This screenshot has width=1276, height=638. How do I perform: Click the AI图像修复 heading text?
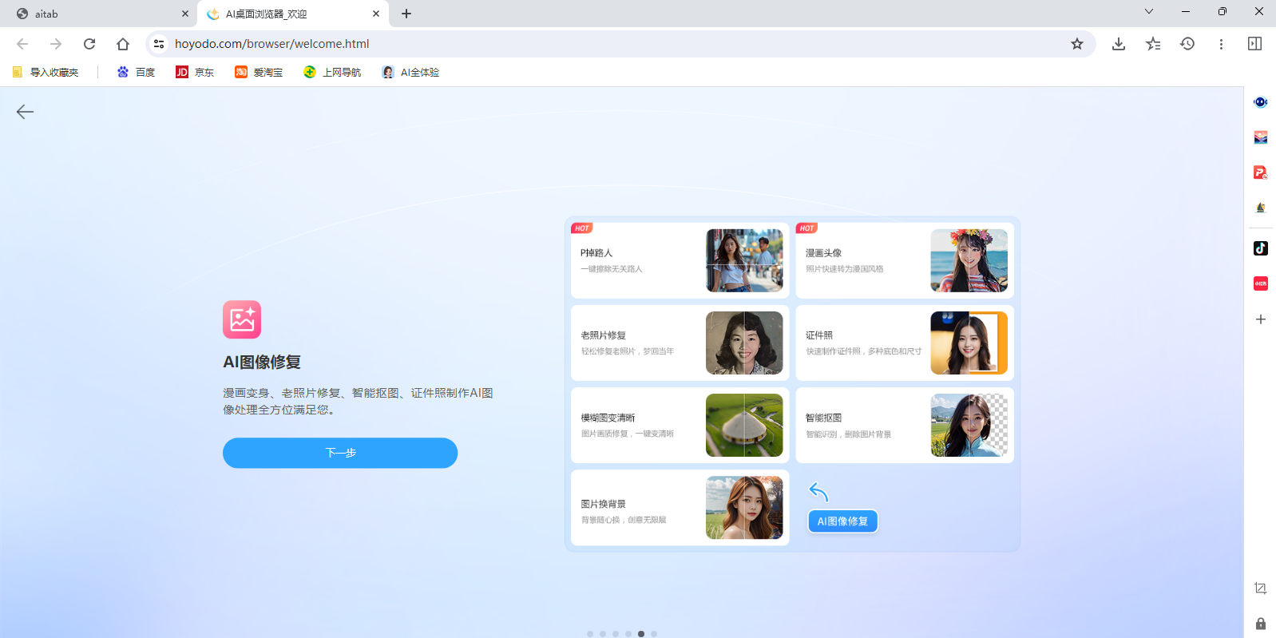click(262, 363)
